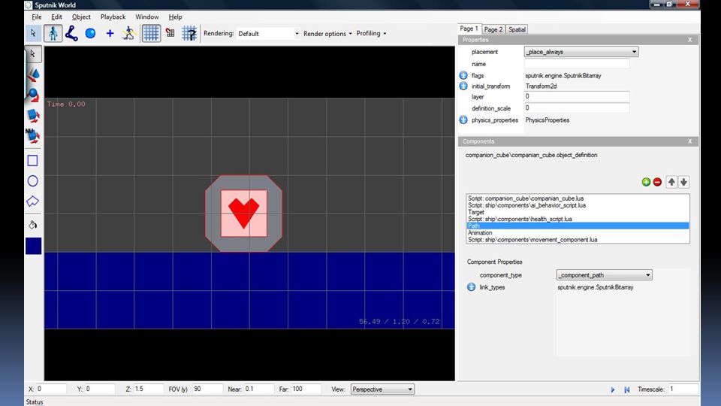The image size is (721, 406).
Task: Expand the initial_transform property
Action: (463, 86)
